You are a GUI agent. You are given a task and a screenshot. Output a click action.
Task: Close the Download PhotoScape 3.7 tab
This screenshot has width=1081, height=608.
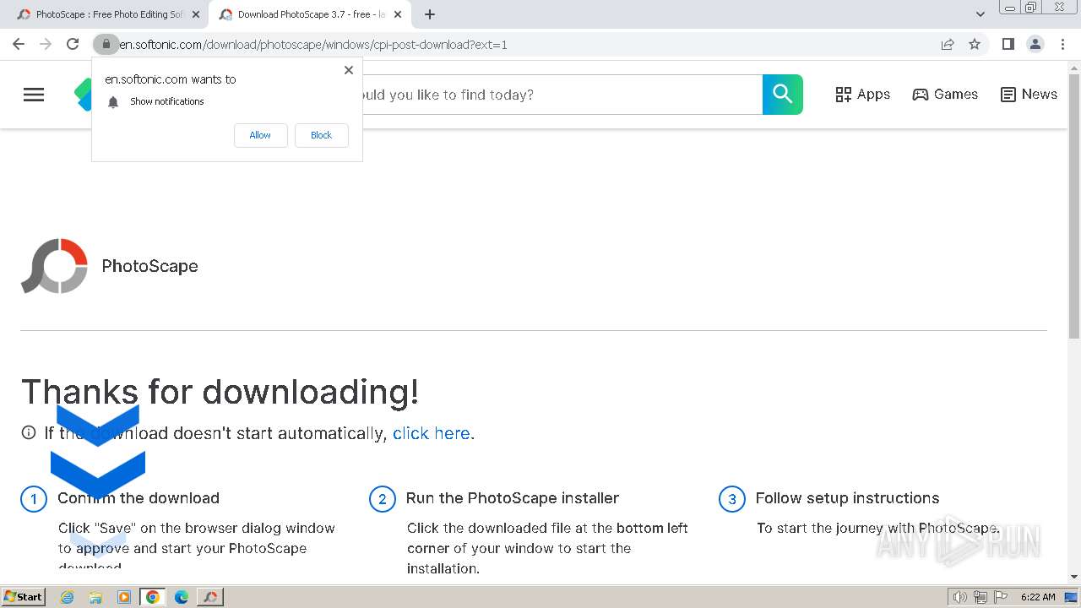pyautogui.click(x=398, y=14)
